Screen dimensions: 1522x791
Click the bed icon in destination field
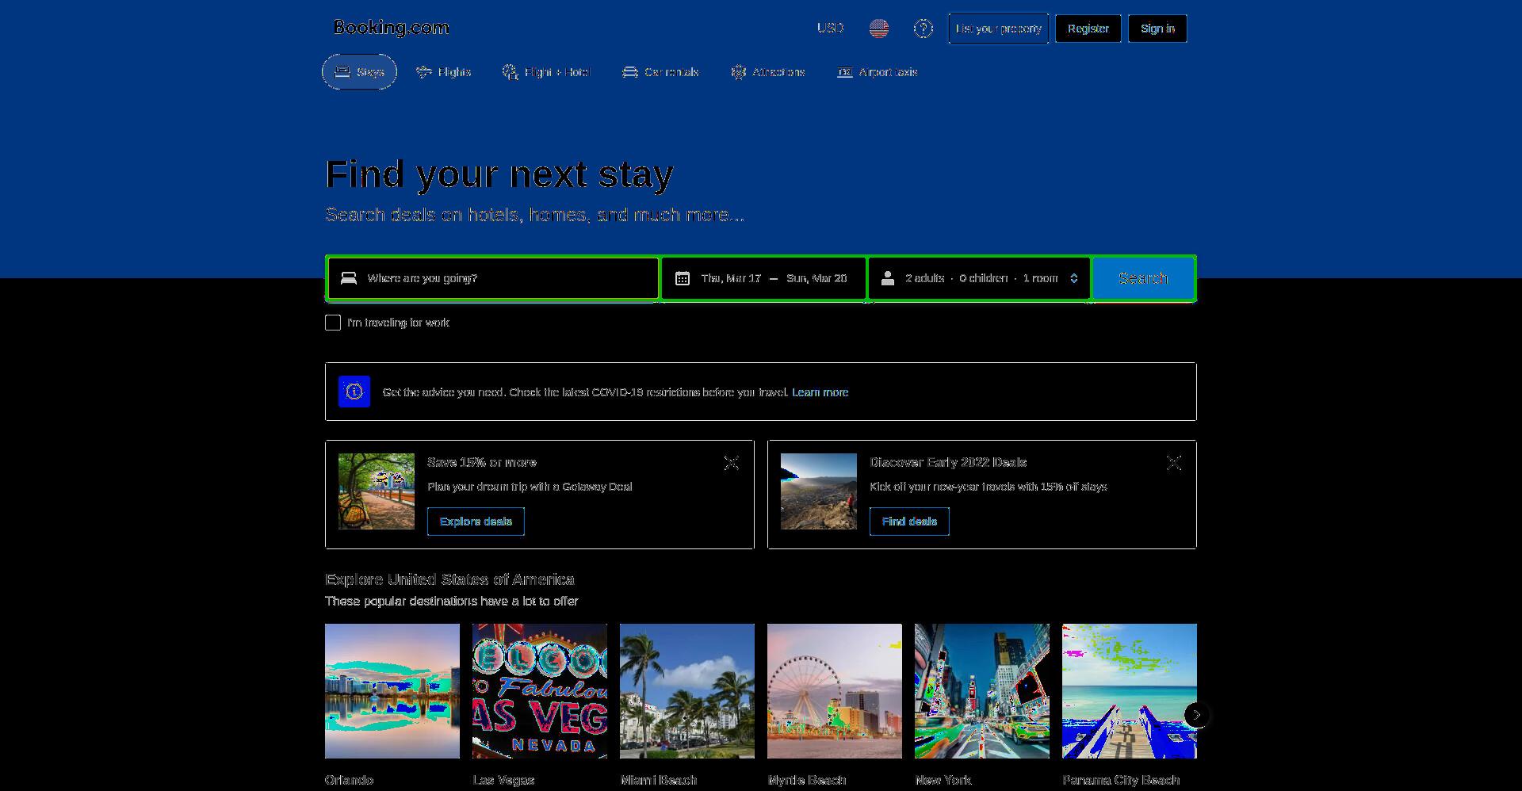click(349, 278)
